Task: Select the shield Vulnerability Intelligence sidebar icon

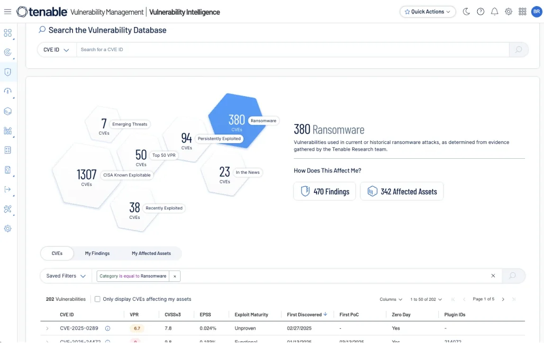Action: (x=8, y=72)
